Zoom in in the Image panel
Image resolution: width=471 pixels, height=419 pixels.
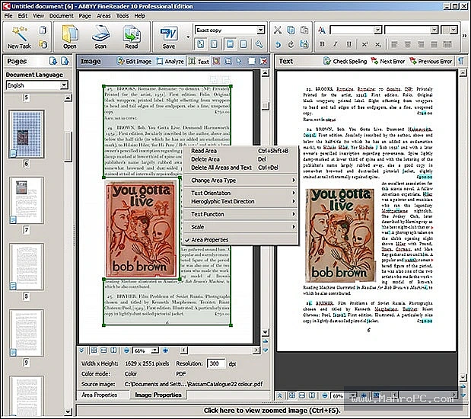pyautogui.click(x=165, y=350)
